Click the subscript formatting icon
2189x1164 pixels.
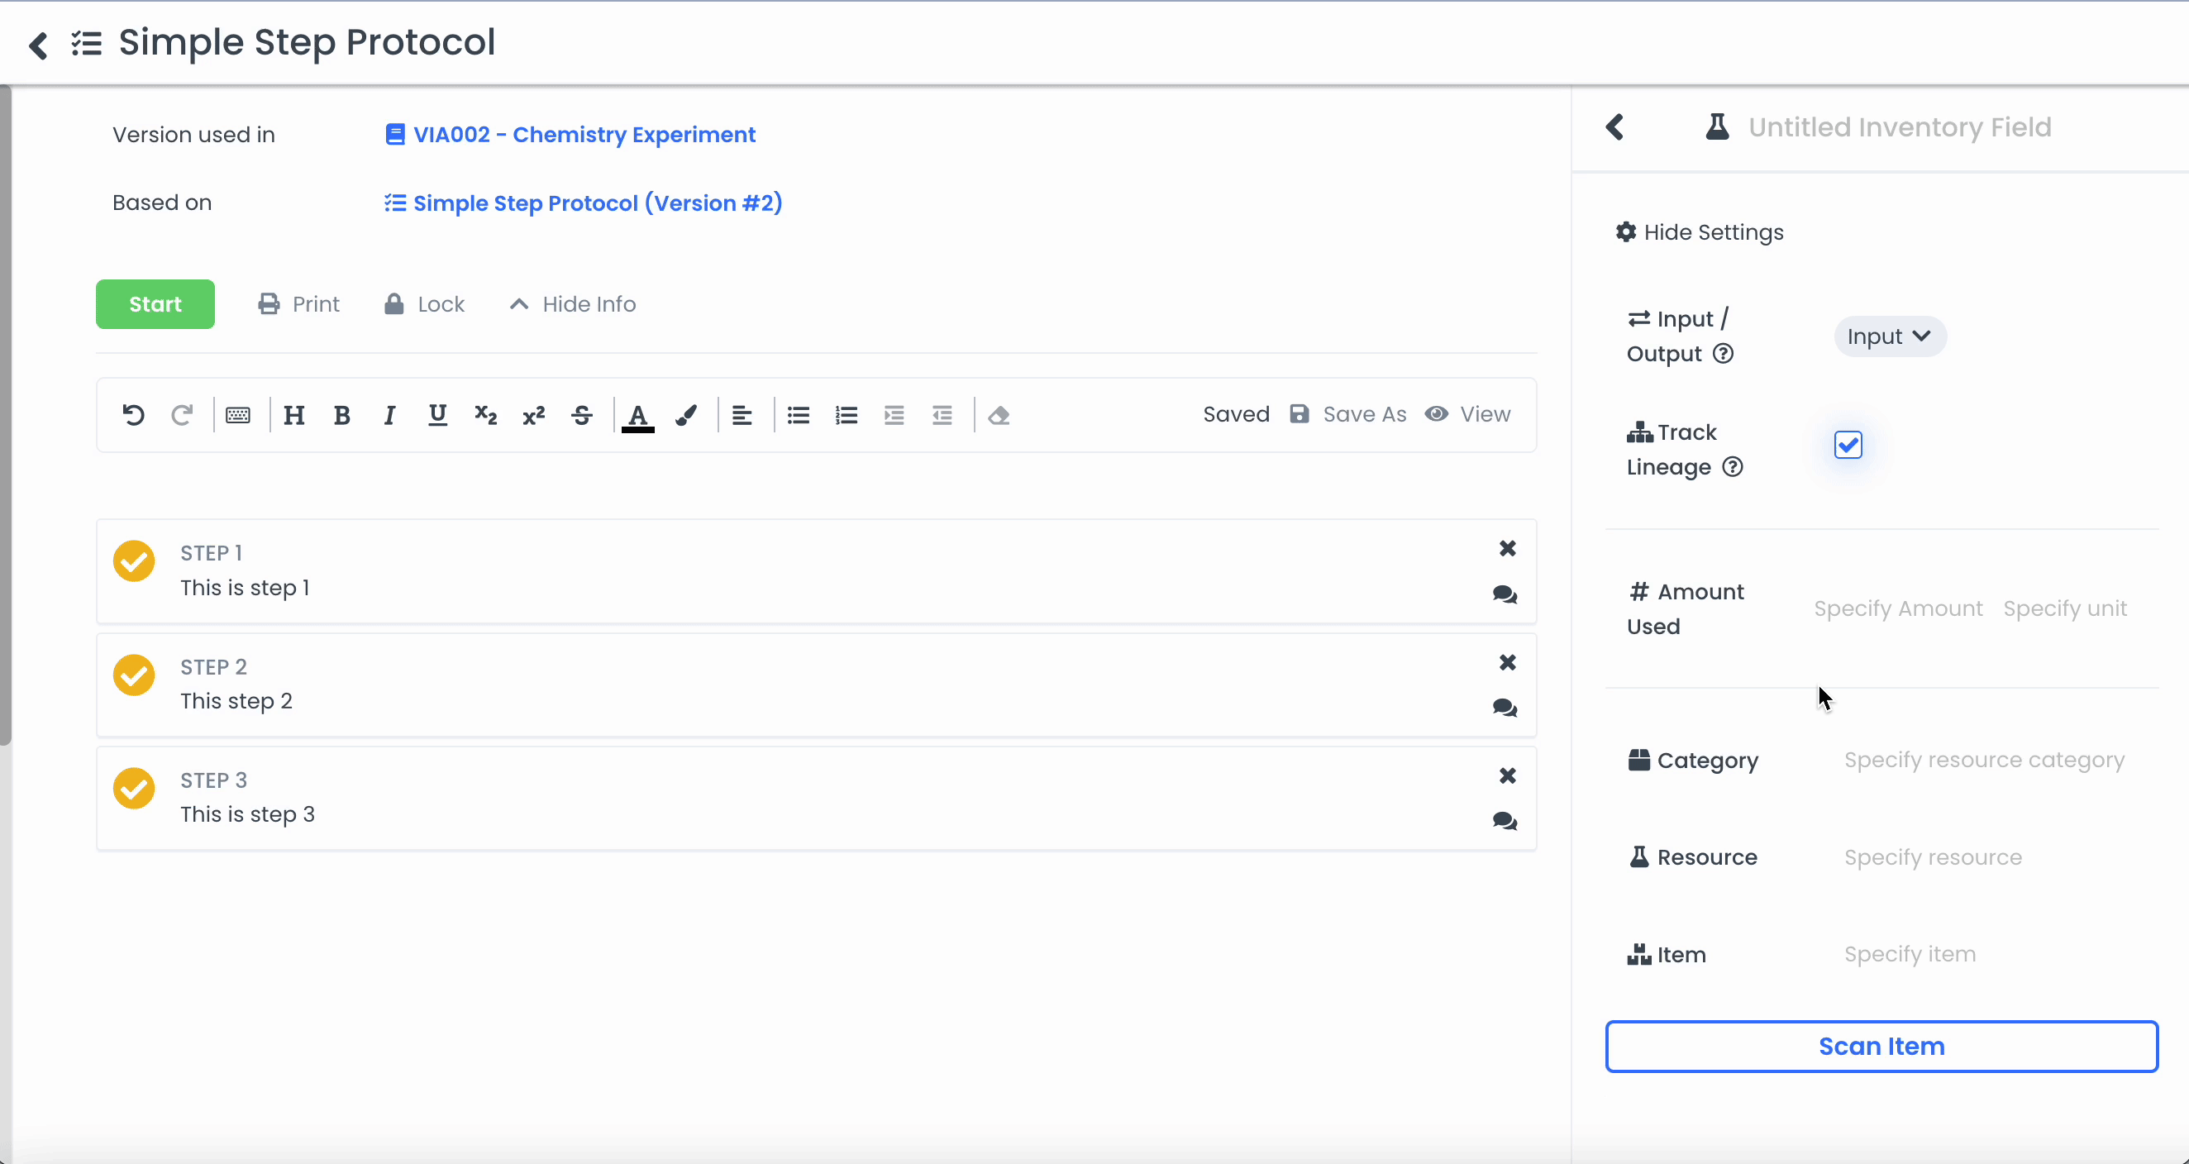click(485, 416)
